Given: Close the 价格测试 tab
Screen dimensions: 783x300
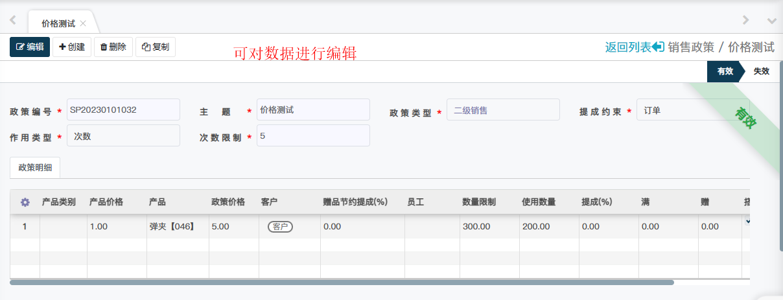Looking at the screenshot, I should tap(83, 23).
